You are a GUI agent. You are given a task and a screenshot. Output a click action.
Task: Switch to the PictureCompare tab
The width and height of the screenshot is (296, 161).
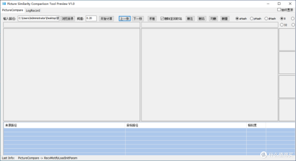pos(12,10)
